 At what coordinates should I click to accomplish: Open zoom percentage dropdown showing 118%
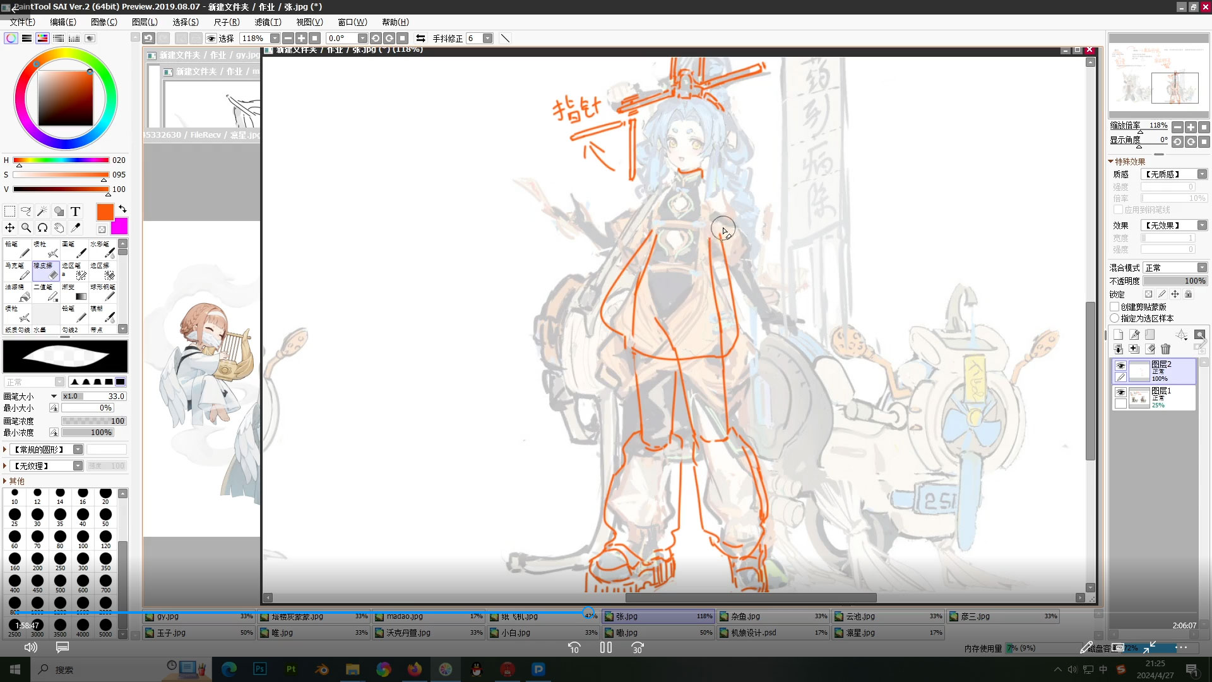(x=275, y=39)
